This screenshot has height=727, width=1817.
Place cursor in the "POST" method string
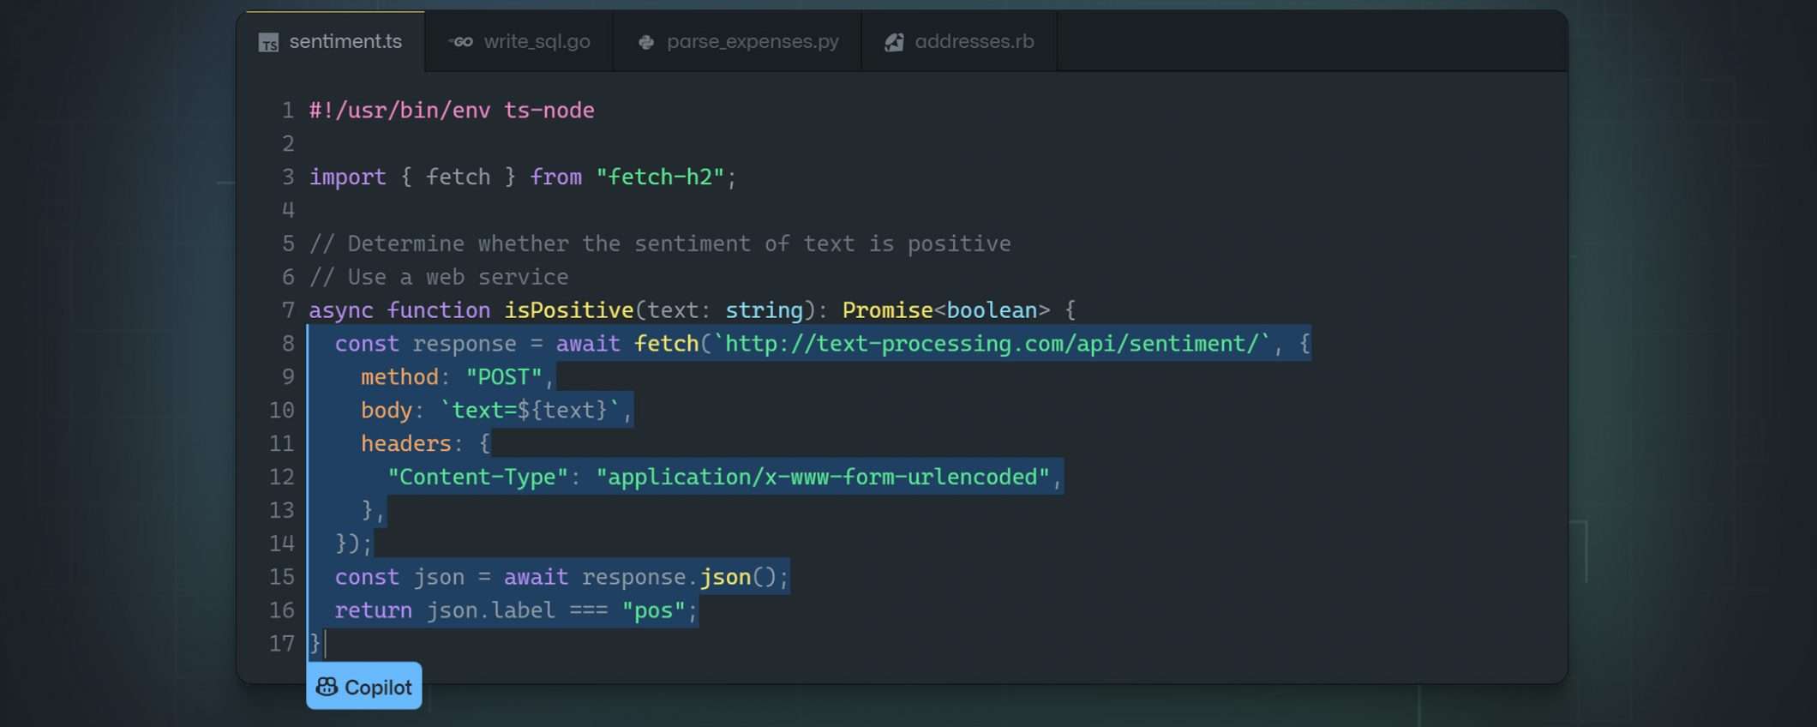[504, 377]
